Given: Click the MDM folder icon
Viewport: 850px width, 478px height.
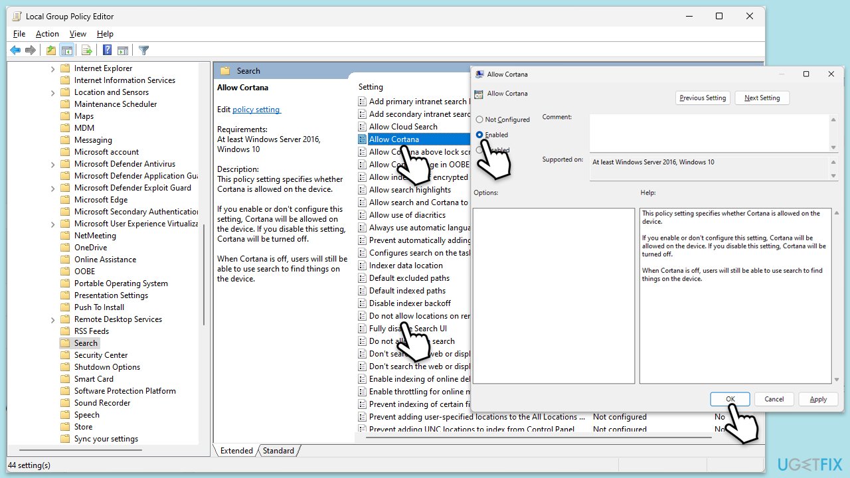Looking at the screenshot, I should [x=65, y=128].
